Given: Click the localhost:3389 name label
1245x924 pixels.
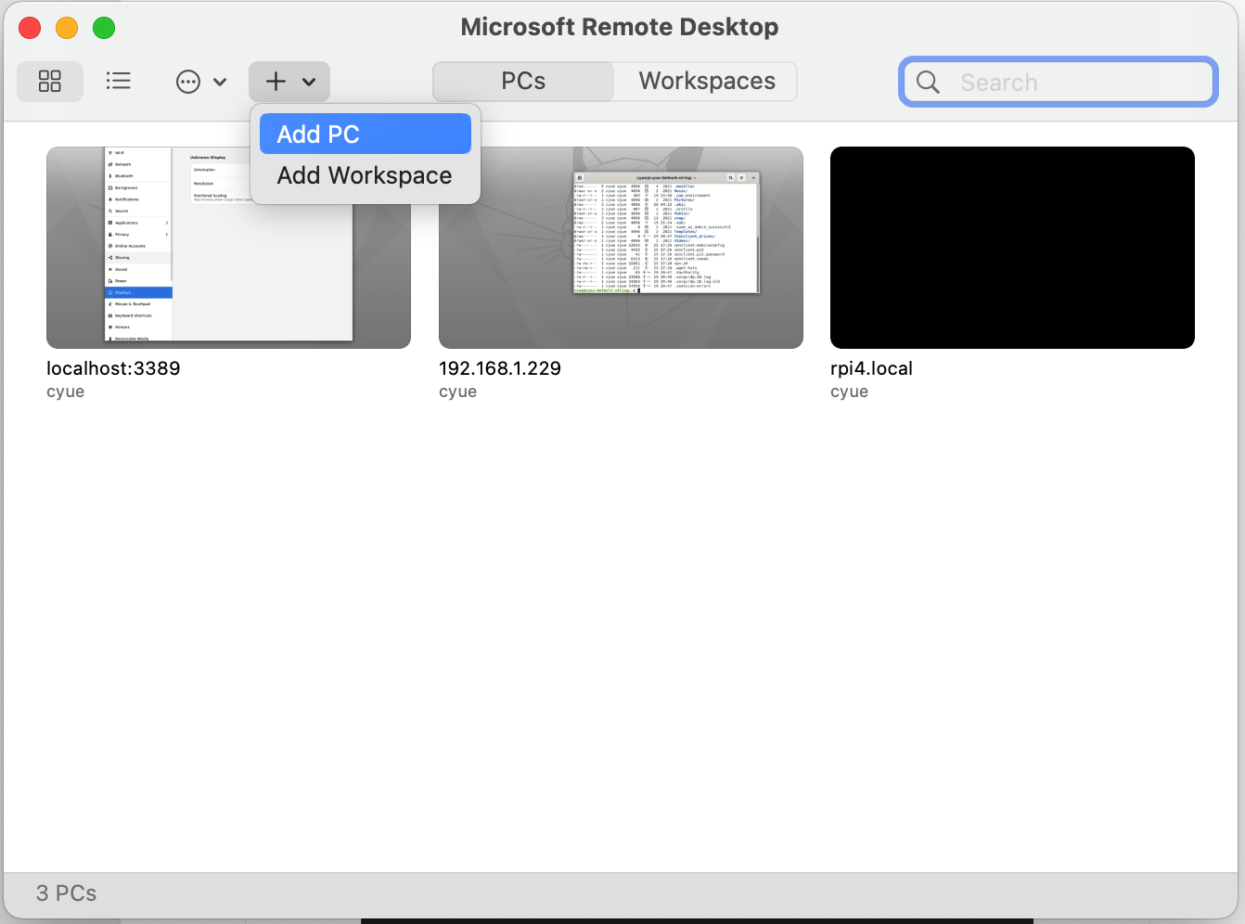Looking at the screenshot, I should coord(113,368).
